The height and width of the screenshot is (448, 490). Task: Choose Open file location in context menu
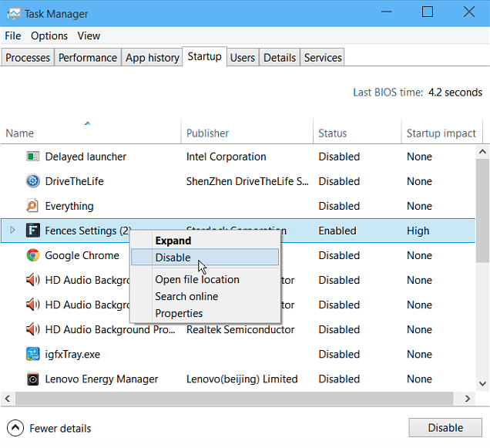pyautogui.click(x=205, y=279)
